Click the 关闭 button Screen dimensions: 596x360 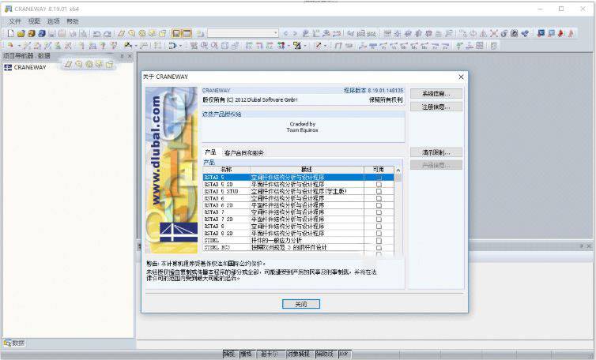point(300,304)
